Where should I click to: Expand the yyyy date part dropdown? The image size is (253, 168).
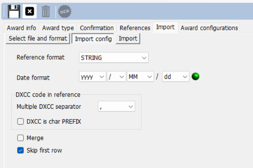[92, 76]
